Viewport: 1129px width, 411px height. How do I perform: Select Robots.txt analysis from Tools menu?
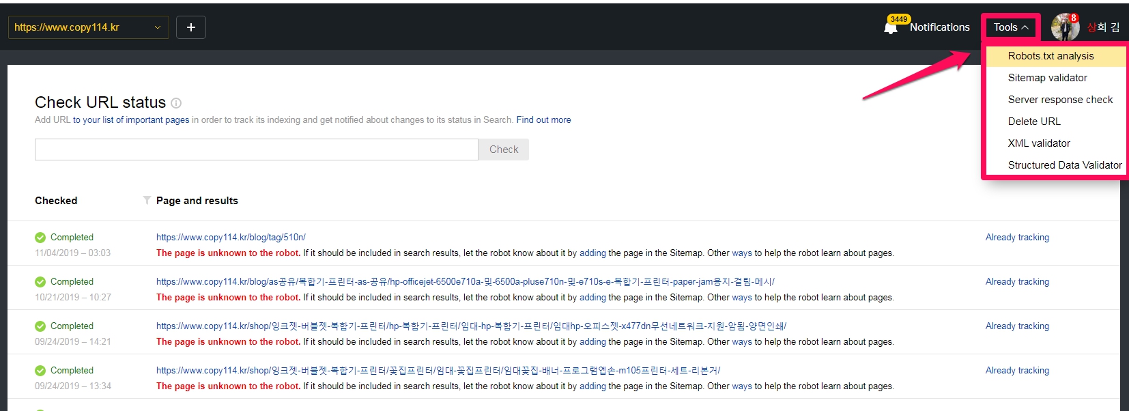coord(1051,56)
